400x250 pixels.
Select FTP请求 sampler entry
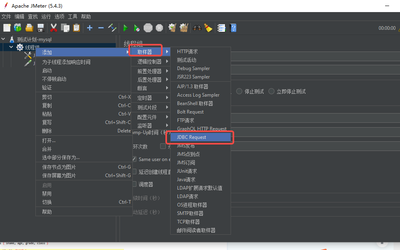(x=200, y=120)
